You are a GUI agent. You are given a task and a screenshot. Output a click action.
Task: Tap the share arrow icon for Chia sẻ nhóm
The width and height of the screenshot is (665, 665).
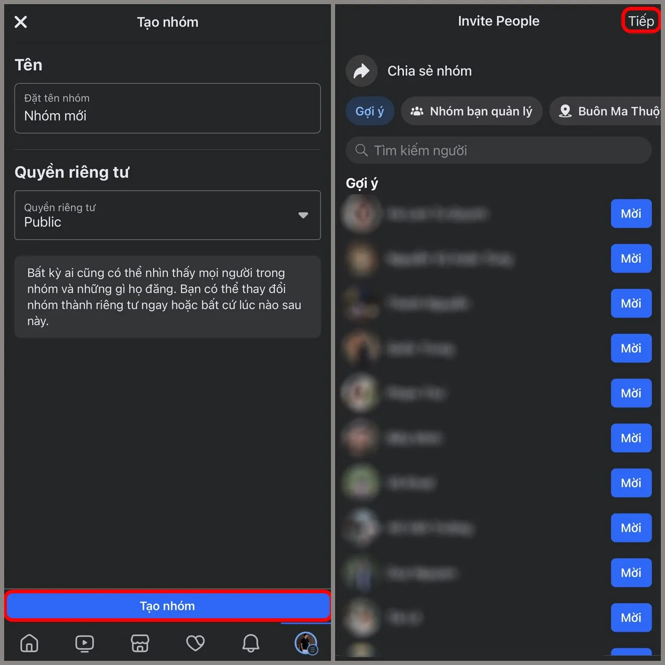point(362,71)
